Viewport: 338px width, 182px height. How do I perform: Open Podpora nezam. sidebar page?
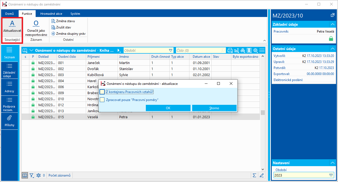pos(9,104)
